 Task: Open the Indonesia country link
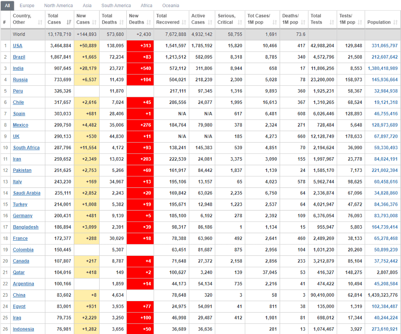pyautogui.click(x=24, y=329)
